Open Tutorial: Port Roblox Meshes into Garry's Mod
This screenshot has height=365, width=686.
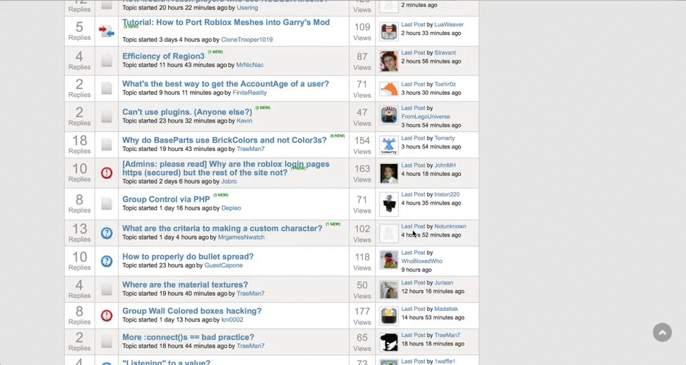[x=226, y=22]
